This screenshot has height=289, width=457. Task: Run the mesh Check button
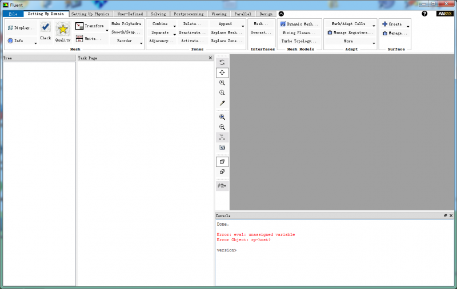click(x=46, y=31)
